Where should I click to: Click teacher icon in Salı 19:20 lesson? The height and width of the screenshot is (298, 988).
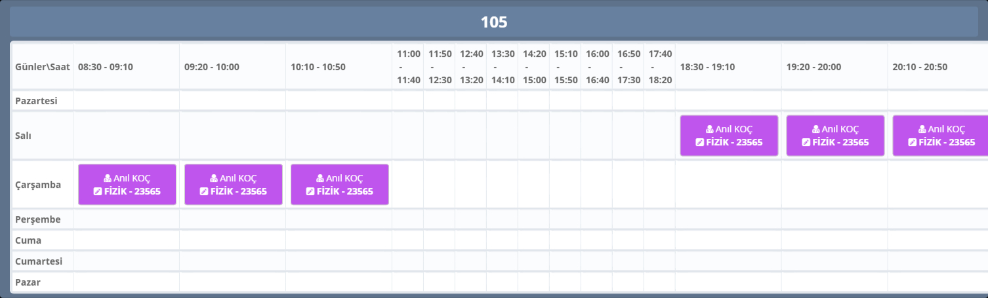[817, 130]
